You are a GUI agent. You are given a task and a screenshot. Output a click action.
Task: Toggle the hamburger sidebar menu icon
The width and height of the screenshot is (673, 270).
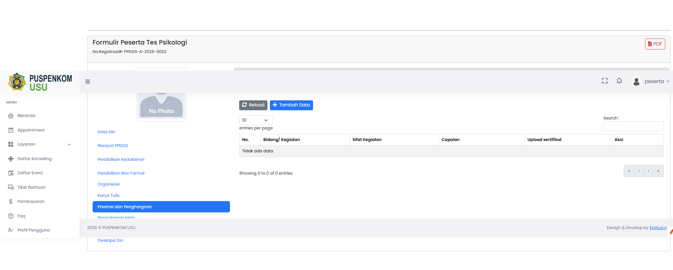(88, 82)
